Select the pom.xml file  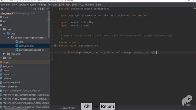(7, 79)
